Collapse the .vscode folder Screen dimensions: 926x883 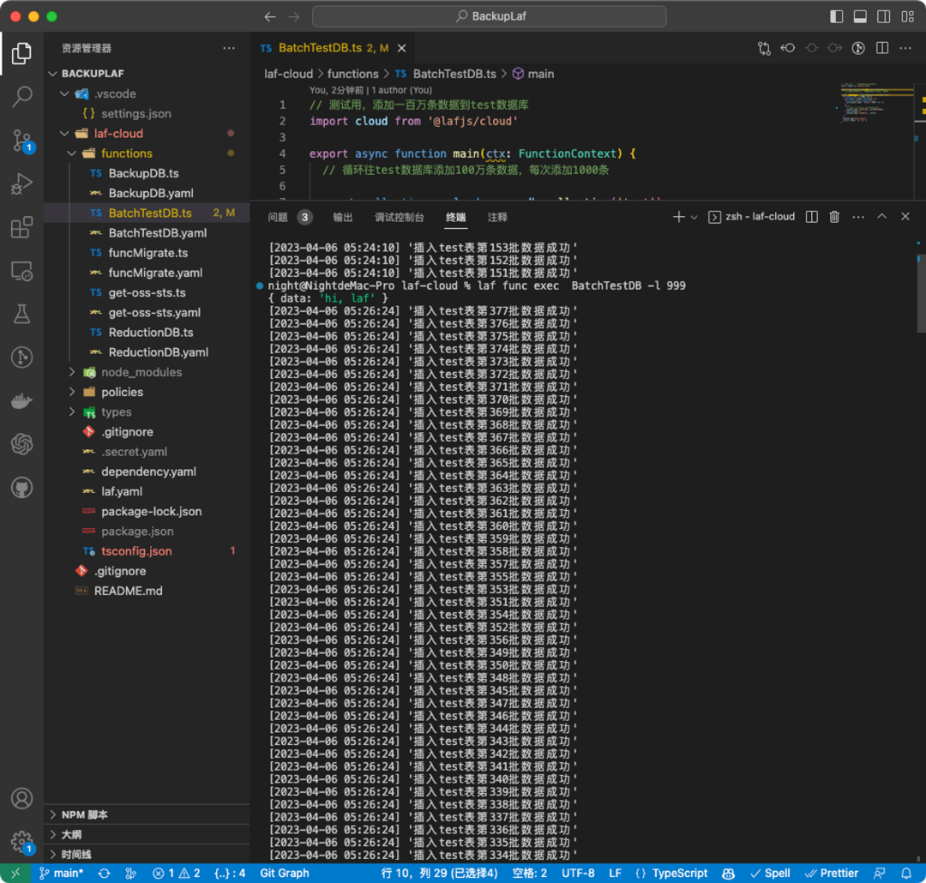(64, 93)
